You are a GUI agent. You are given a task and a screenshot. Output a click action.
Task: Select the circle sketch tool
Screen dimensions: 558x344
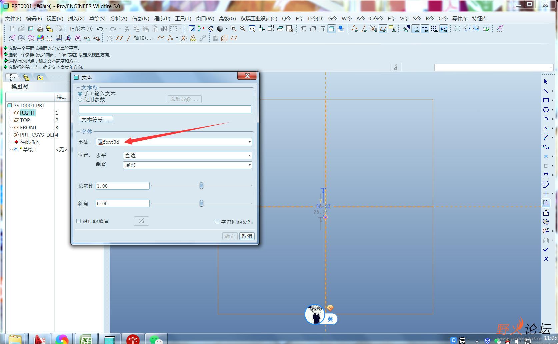[x=546, y=110]
